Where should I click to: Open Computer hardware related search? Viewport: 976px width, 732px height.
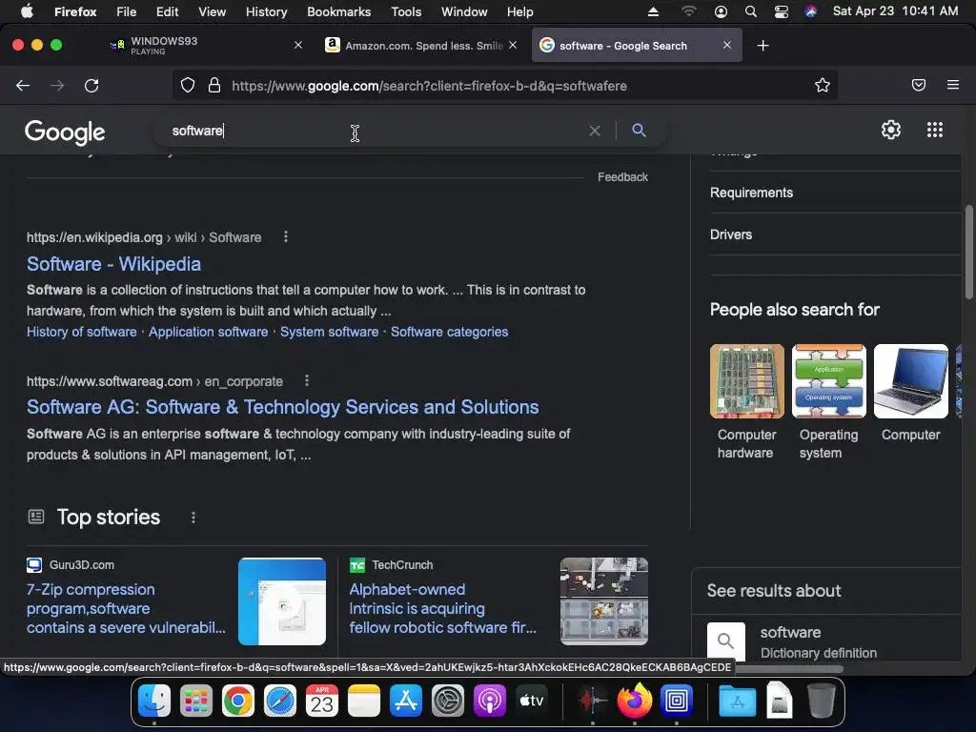click(747, 402)
